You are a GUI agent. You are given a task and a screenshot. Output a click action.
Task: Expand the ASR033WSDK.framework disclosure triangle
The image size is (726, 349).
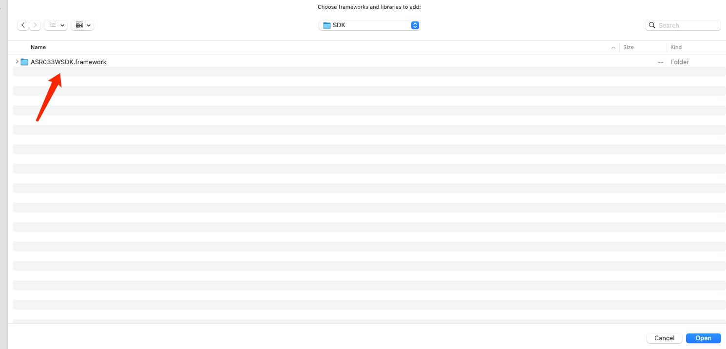pos(17,62)
